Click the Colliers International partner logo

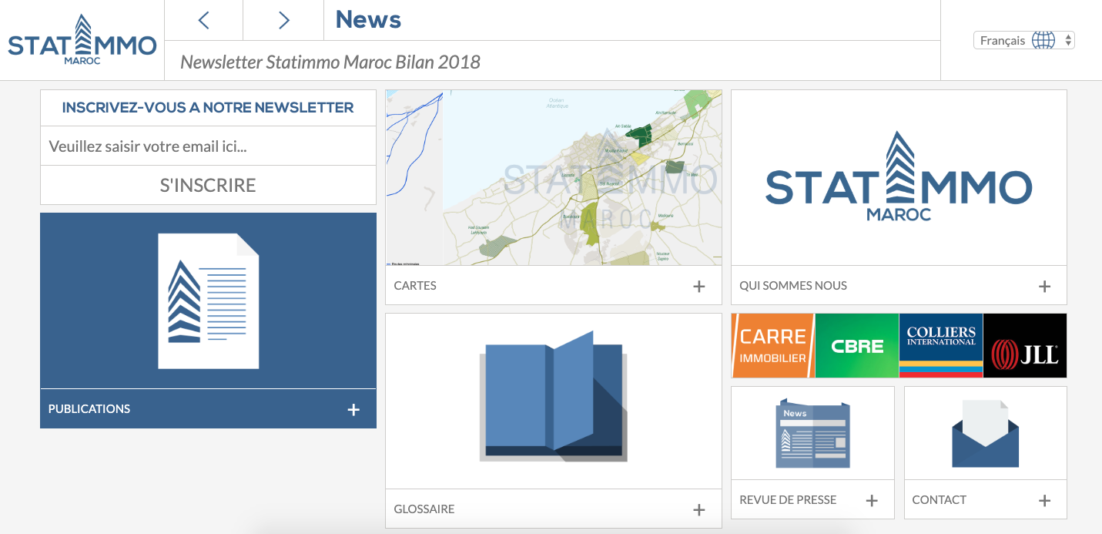[x=941, y=345]
